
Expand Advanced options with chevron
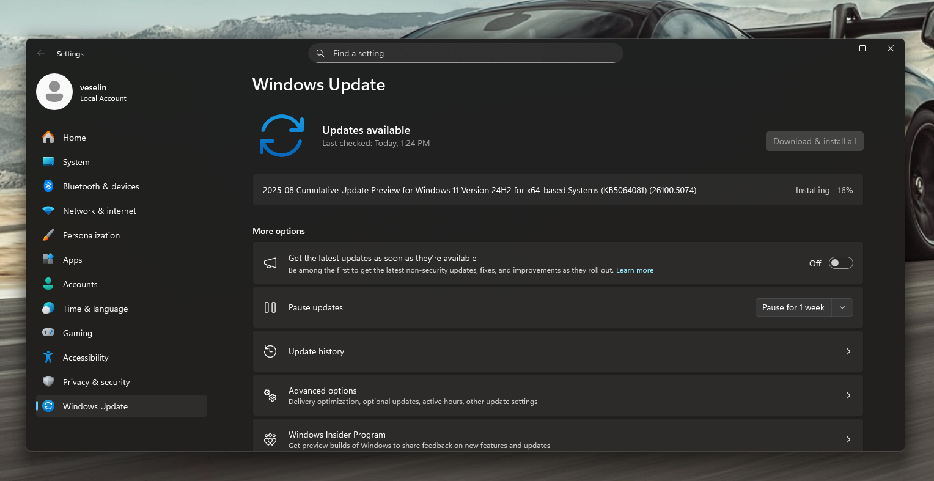coord(848,395)
